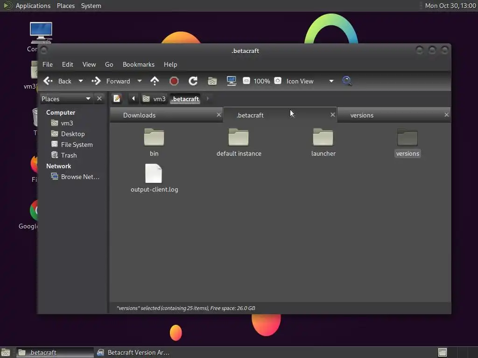478x358 pixels.
Task: Click the window menu button at left of title bar
Action: pos(44,49)
